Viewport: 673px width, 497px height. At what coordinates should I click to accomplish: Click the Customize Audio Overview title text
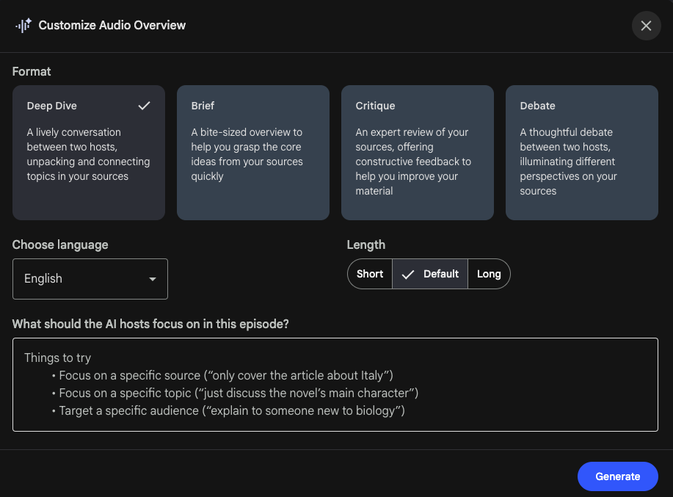[111, 25]
